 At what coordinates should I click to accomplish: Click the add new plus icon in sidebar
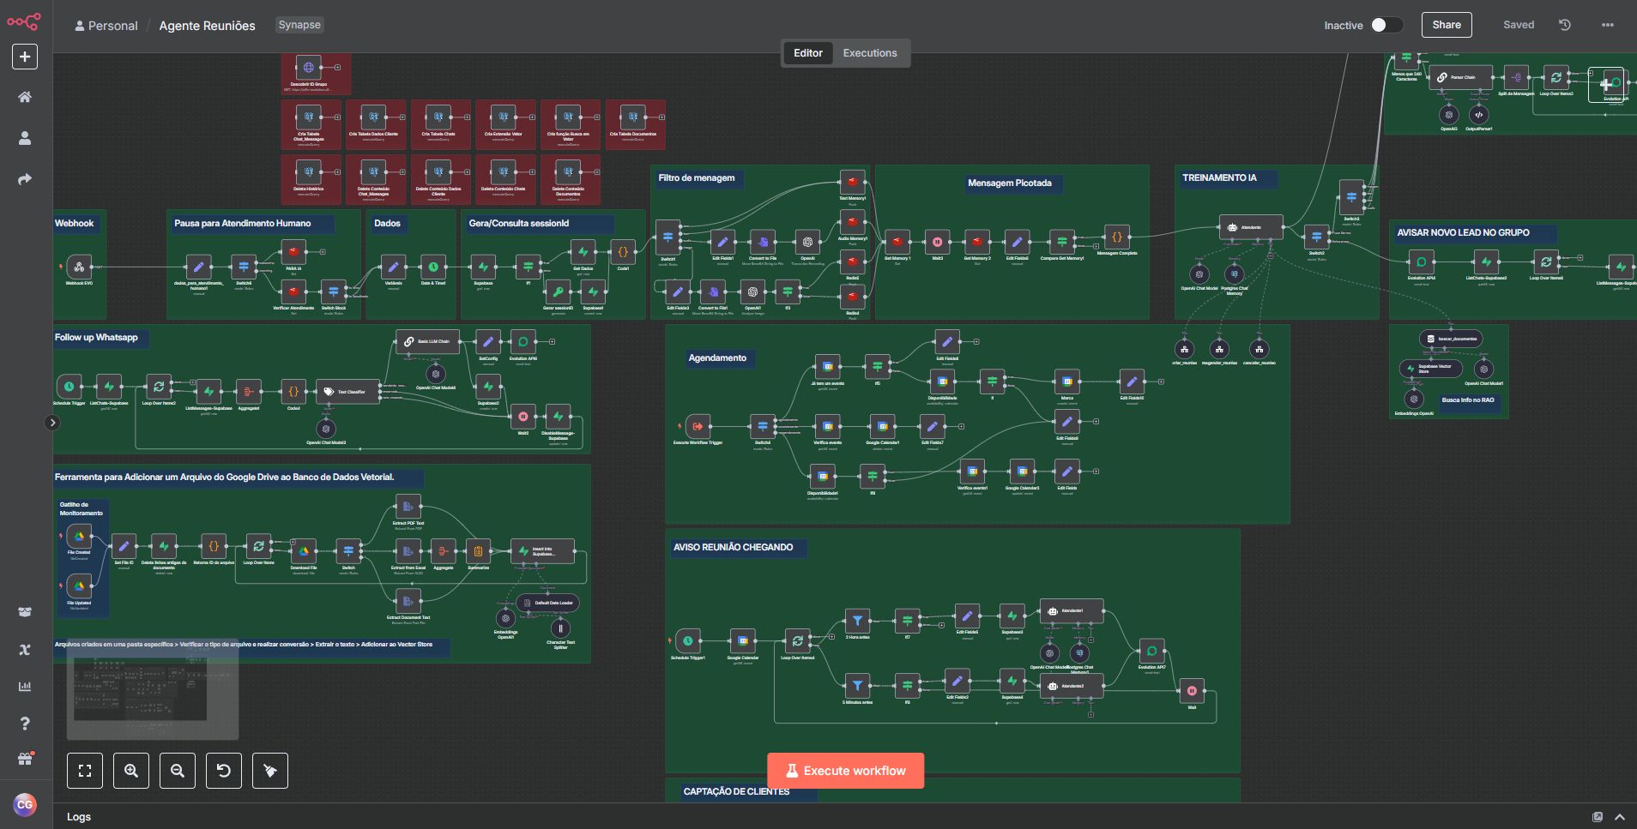[24, 57]
